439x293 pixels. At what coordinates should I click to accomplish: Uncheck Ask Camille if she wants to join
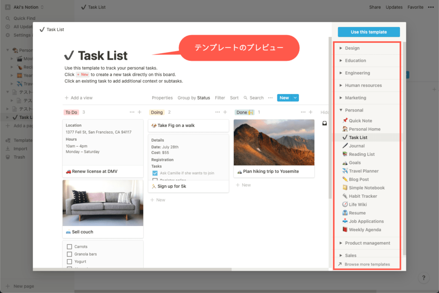point(155,173)
